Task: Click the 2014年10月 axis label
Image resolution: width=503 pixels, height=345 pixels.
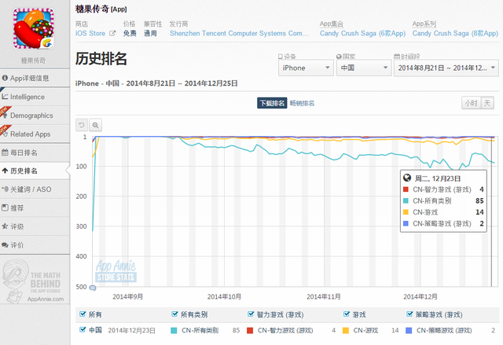Action: (224, 296)
